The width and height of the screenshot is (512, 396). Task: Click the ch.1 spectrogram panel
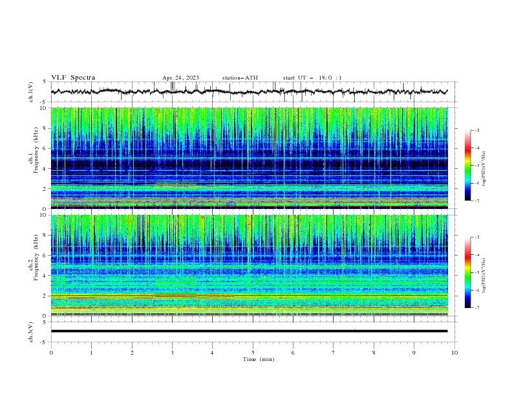point(249,158)
